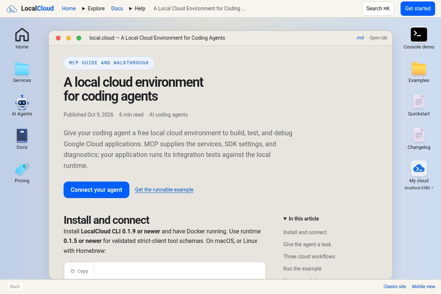
Task: Click the Back button
Action: [15, 287]
